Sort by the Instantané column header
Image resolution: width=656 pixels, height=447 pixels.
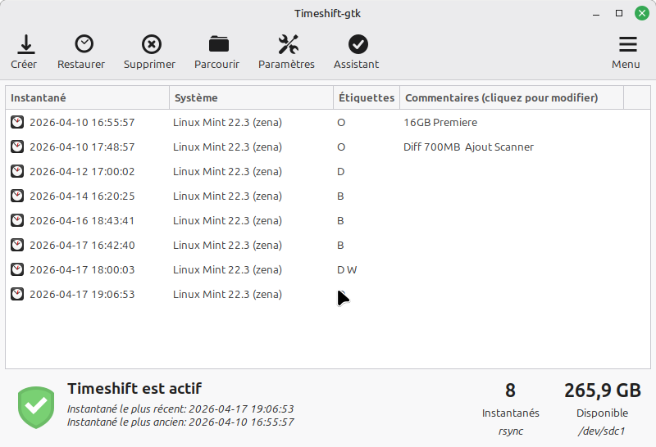click(x=87, y=98)
